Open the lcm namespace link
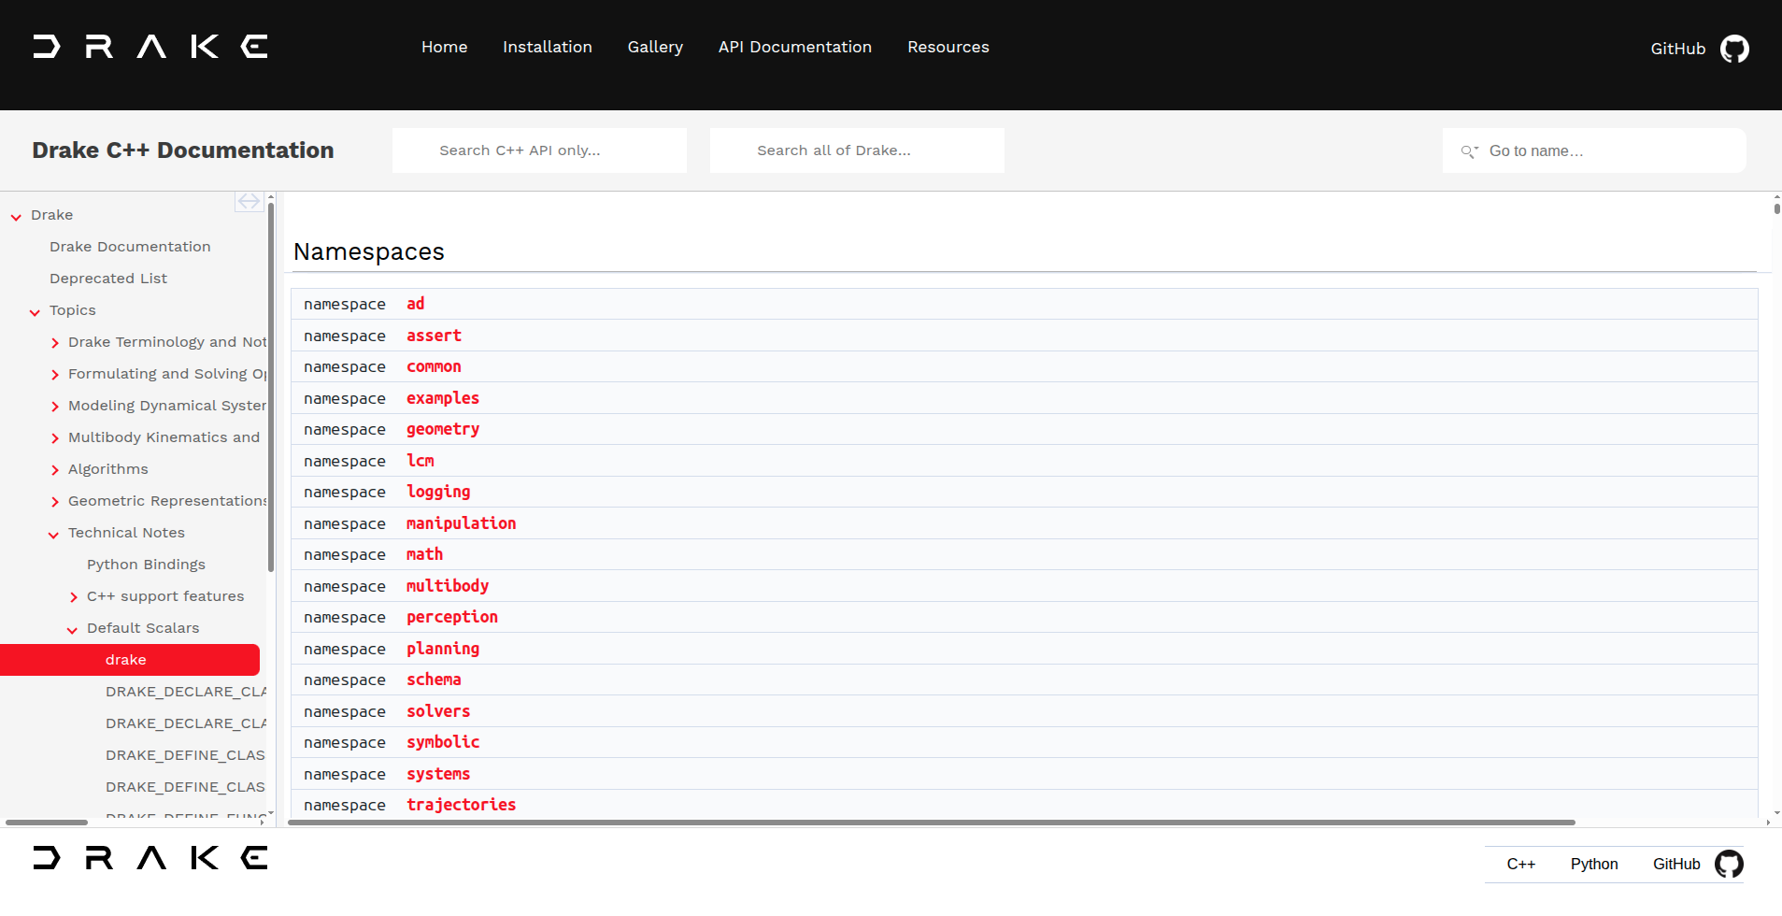This screenshot has width=1782, height=916. point(421,461)
